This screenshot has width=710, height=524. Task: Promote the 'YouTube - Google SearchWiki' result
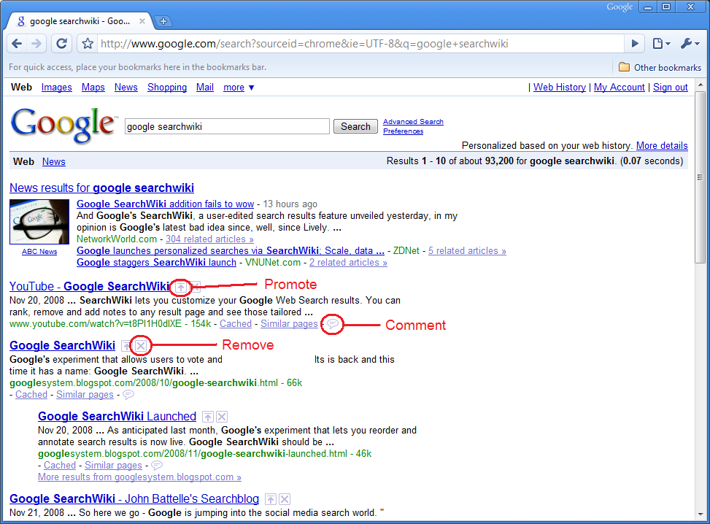pos(181,287)
